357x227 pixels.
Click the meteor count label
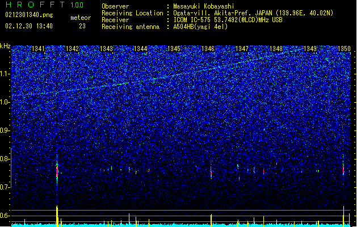[x=81, y=18]
